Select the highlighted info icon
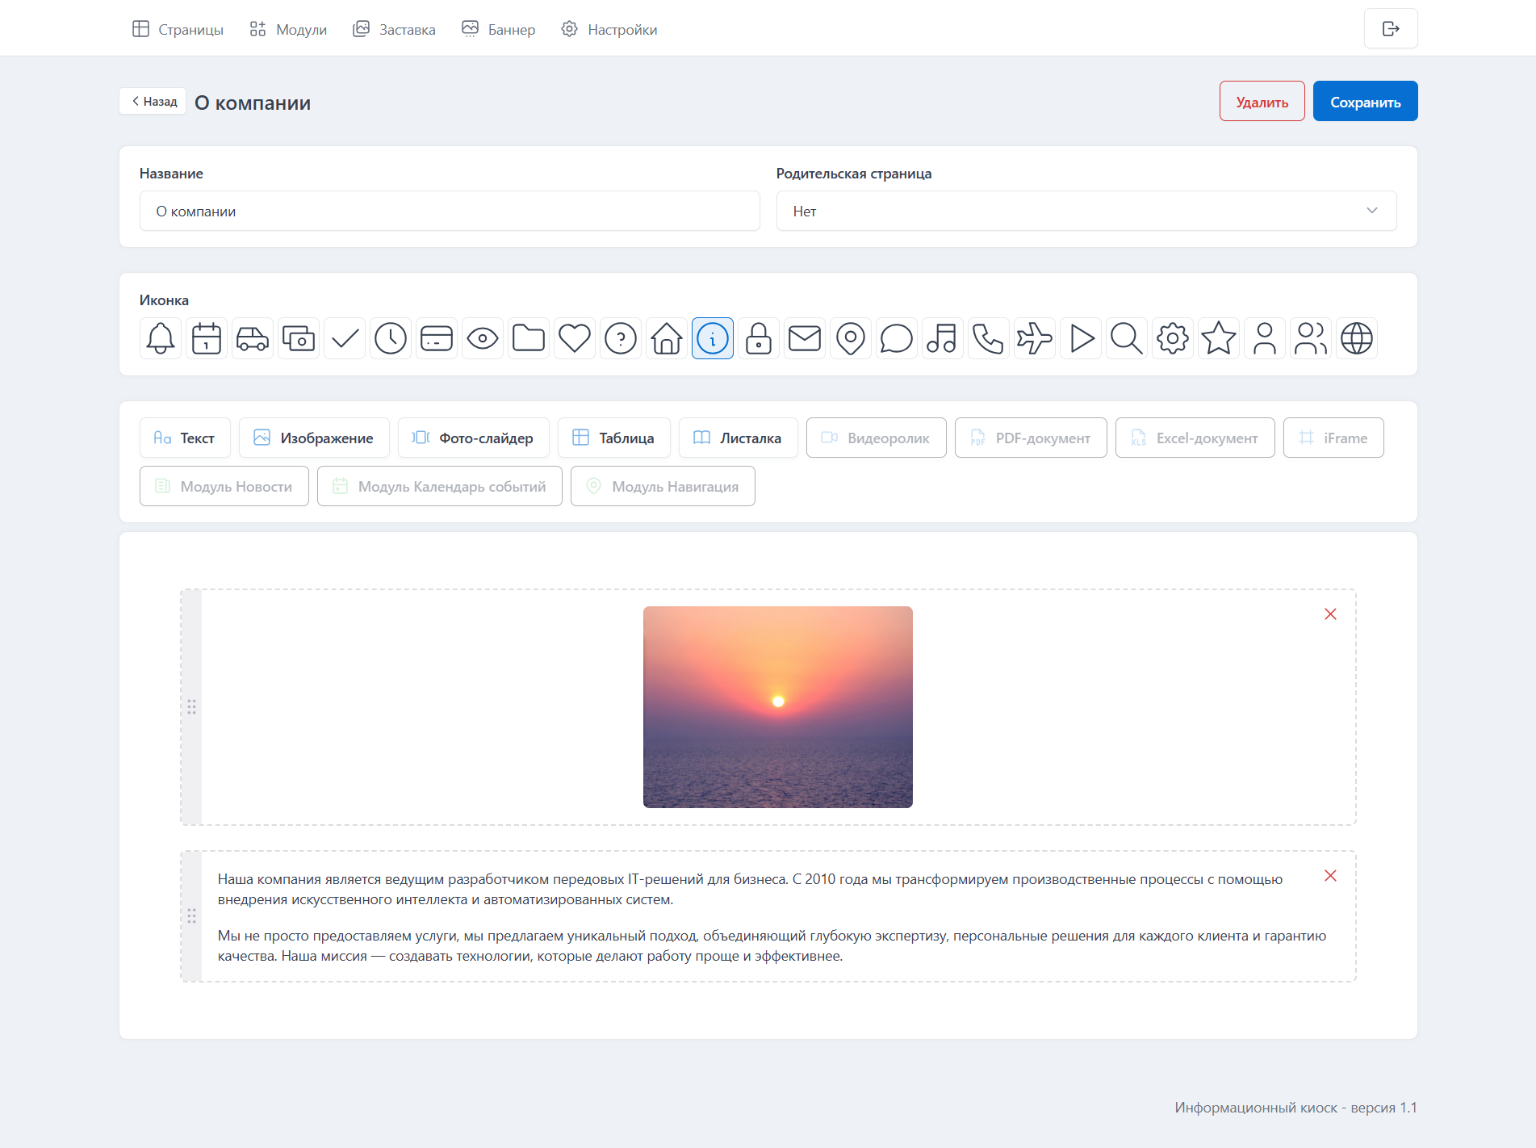Image resolution: width=1536 pixels, height=1148 pixels. (x=713, y=338)
